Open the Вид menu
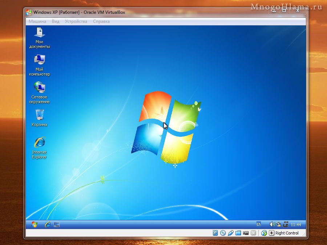327x245 pixels. [x=56, y=21]
